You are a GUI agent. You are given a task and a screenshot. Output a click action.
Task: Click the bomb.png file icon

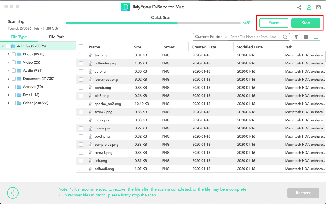[90, 88]
